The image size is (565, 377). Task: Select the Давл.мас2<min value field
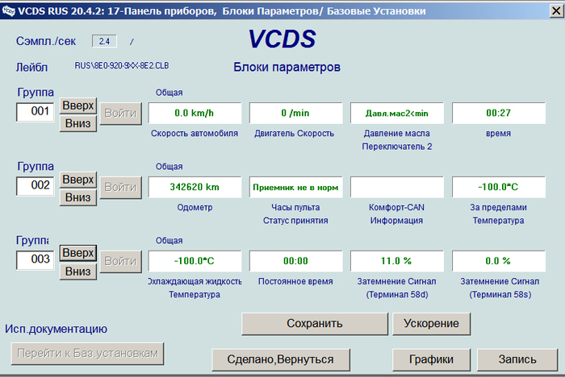[x=397, y=114]
